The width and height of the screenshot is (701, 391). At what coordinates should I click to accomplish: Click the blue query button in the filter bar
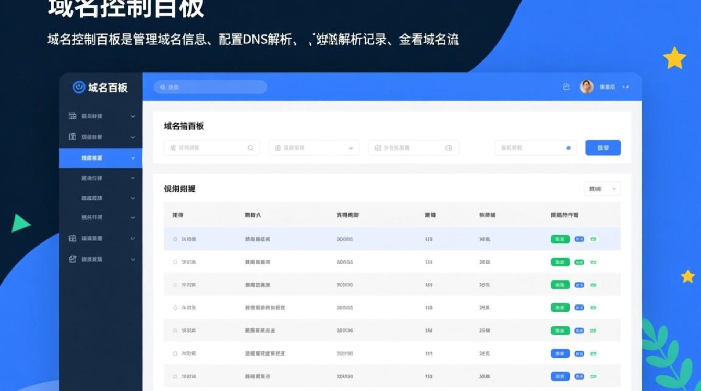coord(602,148)
